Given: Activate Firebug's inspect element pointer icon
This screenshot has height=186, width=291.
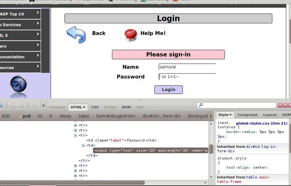Looking at the screenshot, I should pos(1,105).
